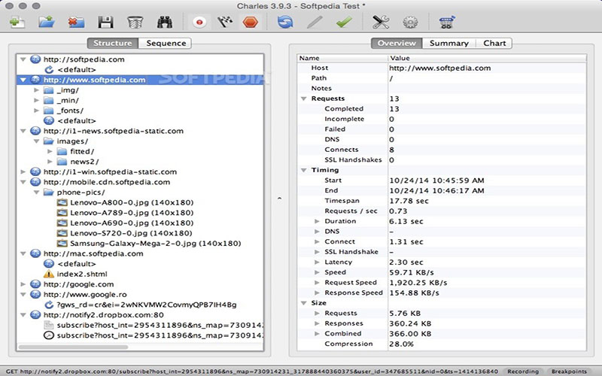Start a new session with the plus icon
The height and width of the screenshot is (376, 602).
tap(17, 22)
